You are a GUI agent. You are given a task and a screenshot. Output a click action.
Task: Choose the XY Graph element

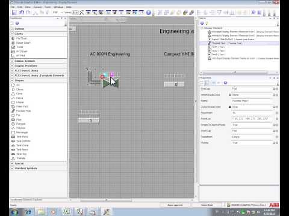(22, 52)
